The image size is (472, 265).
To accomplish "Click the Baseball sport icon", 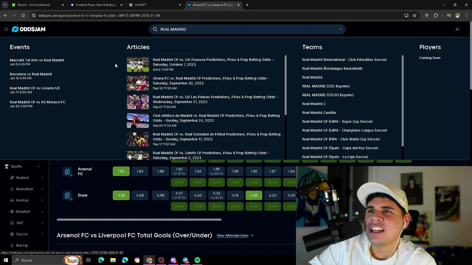I will tap(12, 212).
